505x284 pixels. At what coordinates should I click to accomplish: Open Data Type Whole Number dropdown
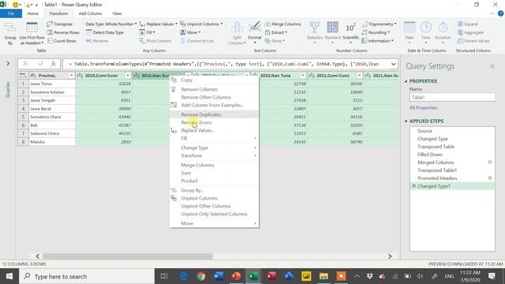(111, 24)
